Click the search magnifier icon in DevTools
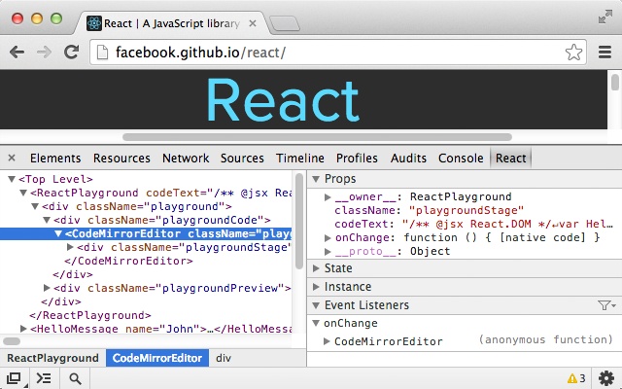 (76, 378)
